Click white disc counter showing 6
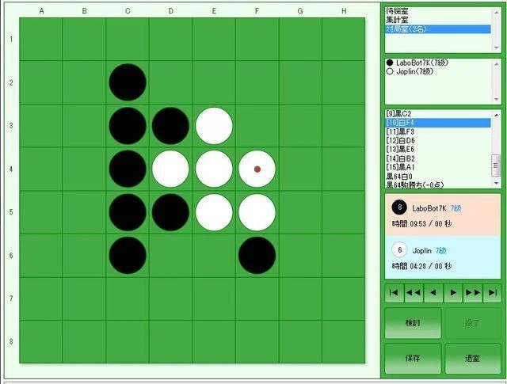 [x=399, y=250]
